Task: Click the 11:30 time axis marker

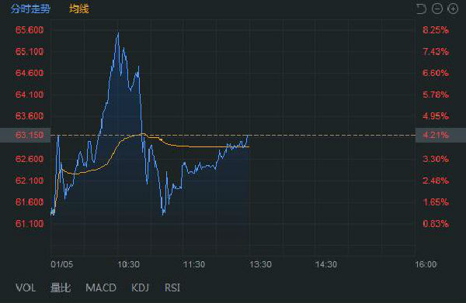Action: tap(194, 264)
